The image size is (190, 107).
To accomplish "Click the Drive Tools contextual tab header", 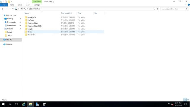I will pos(37,1).
